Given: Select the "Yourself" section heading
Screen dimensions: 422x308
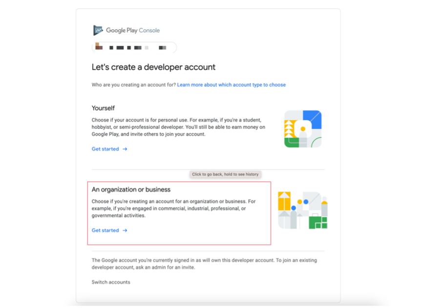Looking at the screenshot, I should 103,108.
